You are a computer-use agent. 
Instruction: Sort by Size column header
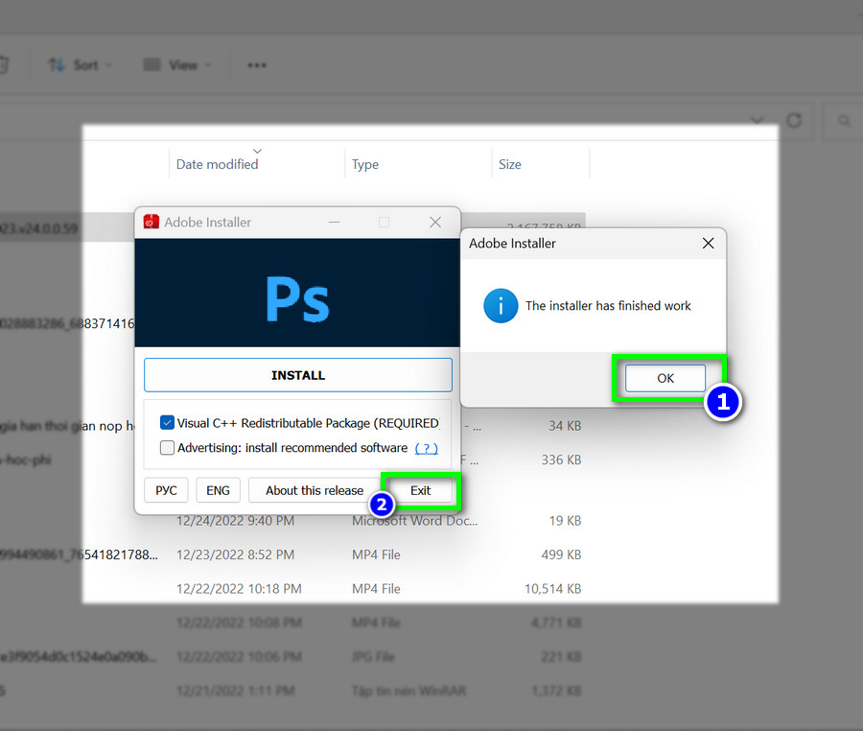pos(510,164)
